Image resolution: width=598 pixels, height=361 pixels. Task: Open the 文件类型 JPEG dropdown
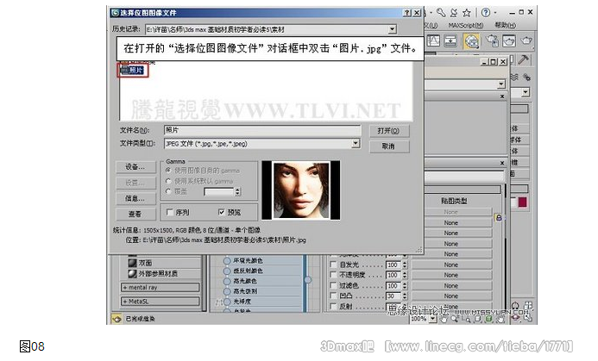click(x=356, y=144)
